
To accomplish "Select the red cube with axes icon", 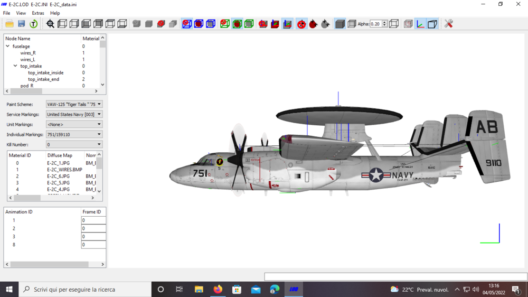I will 275,24.
